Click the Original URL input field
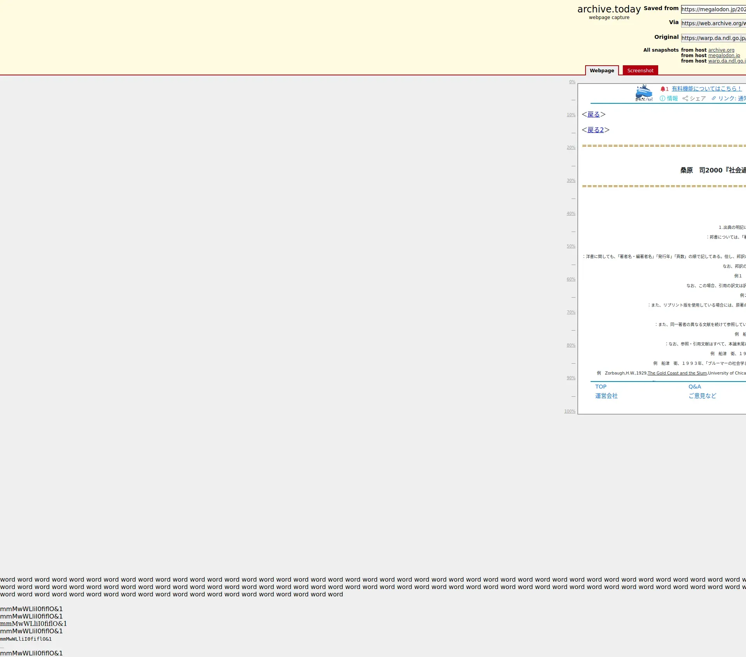746x657 pixels. 713,38
